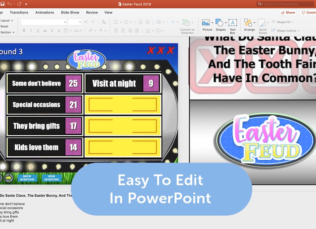
Task: Toggle Strikethrough formatting
Action: point(45,31)
